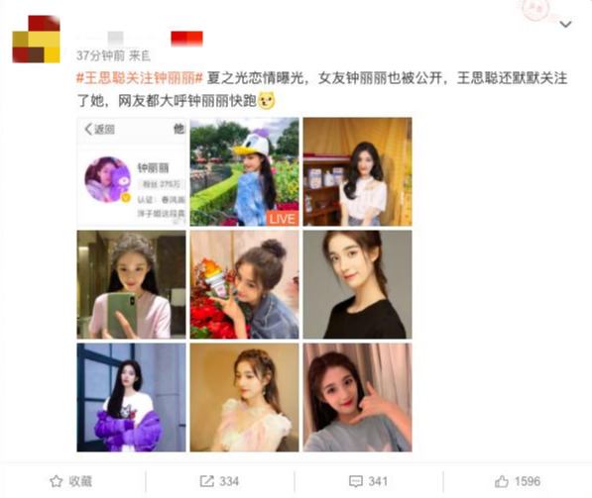Click the 341 comments count

click(378, 481)
